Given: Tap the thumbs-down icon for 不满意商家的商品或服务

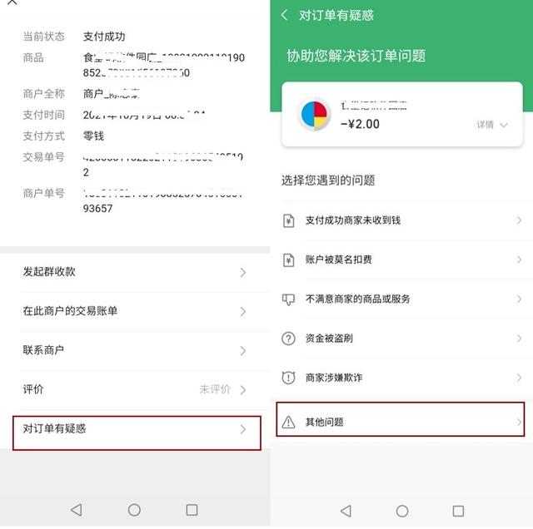Looking at the screenshot, I should (x=289, y=299).
